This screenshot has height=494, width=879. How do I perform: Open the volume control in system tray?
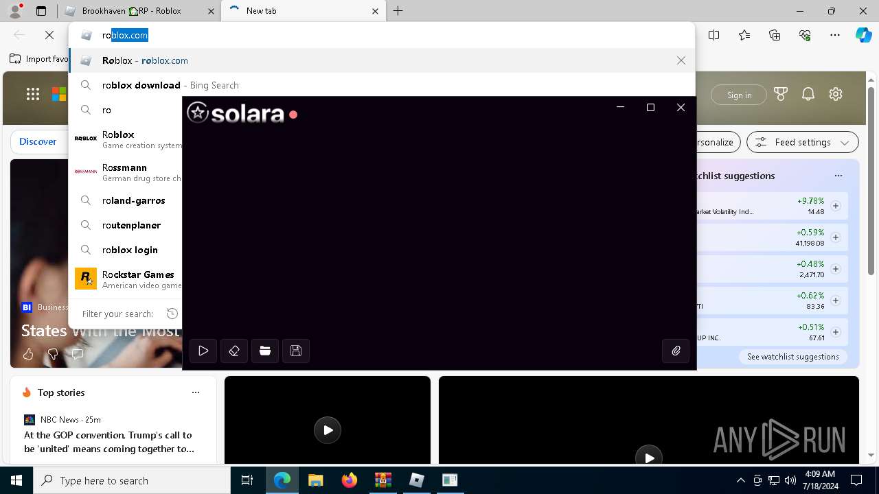(x=790, y=480)
